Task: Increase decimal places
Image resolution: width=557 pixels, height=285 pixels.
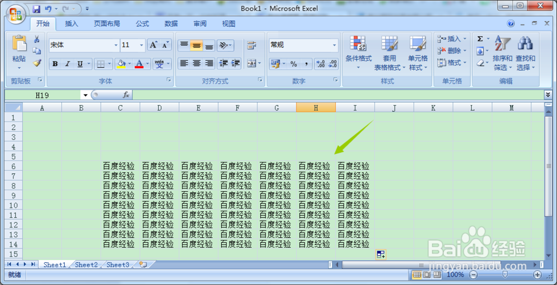Action: coord(320,64)
